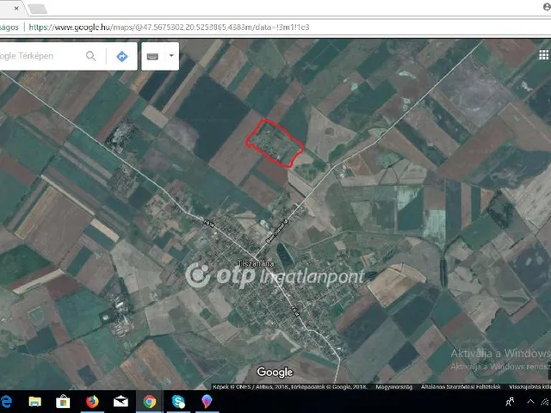Open directions with the blue arrow icon

point(121,57)
